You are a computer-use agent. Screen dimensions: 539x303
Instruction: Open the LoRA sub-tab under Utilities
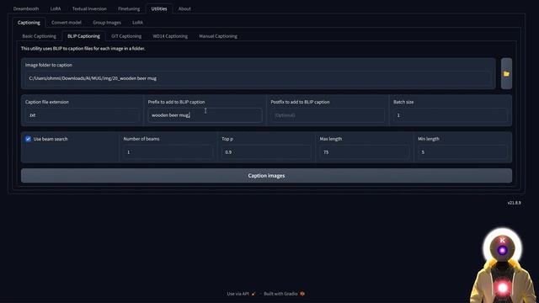tap(137, 23)
